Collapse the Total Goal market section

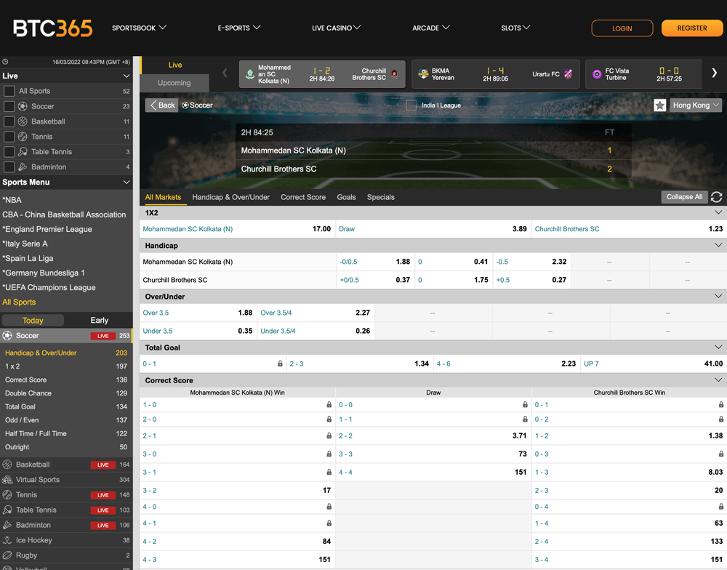[718, 348]
